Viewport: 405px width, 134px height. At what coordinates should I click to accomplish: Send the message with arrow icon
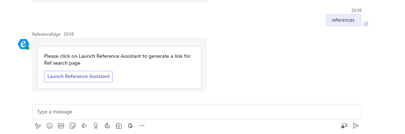click(356, 126)
